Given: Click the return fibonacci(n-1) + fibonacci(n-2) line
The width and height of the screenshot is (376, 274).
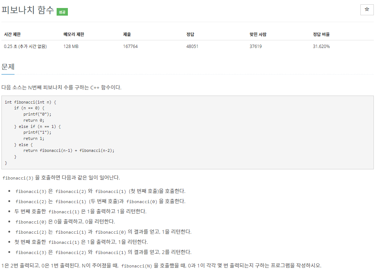Looking at the screenshot, I should point(69,150).
